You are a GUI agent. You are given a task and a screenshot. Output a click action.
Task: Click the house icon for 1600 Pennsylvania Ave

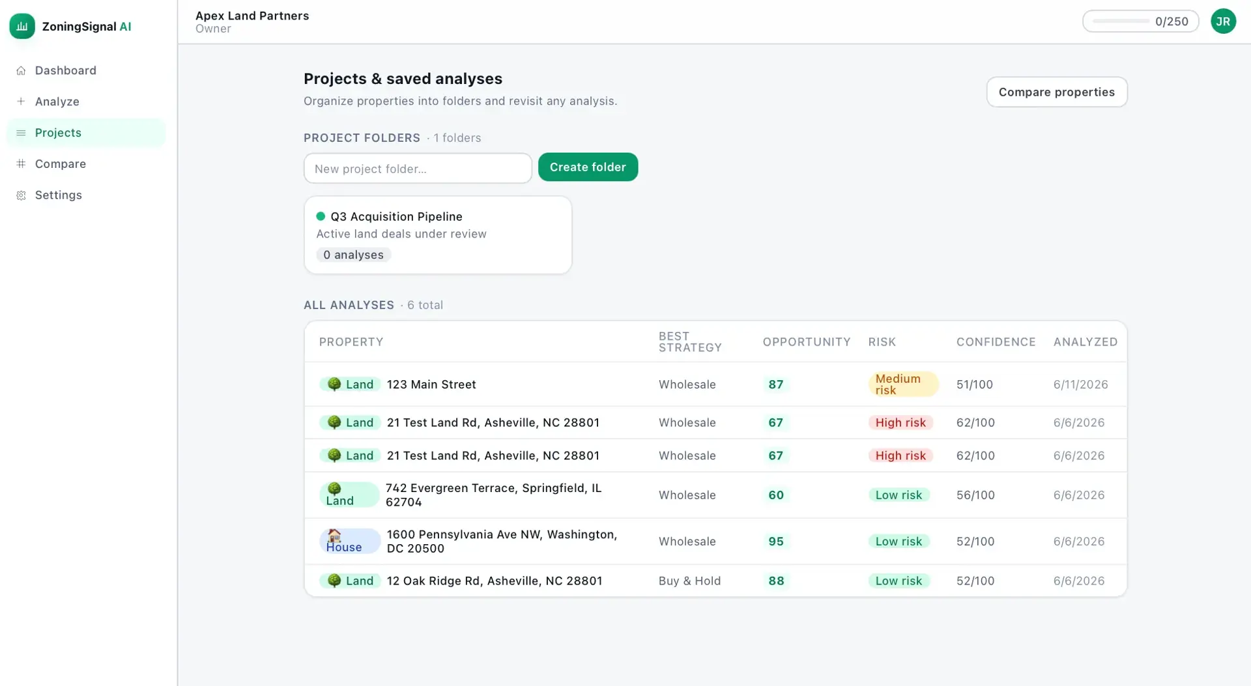tap(334, 535)
